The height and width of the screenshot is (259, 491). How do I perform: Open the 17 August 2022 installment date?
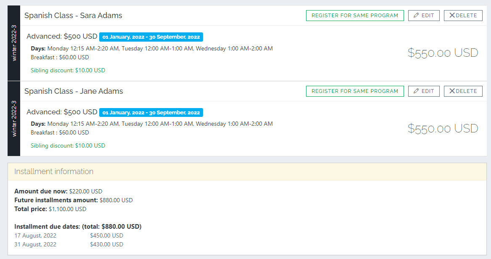[35, 235]
